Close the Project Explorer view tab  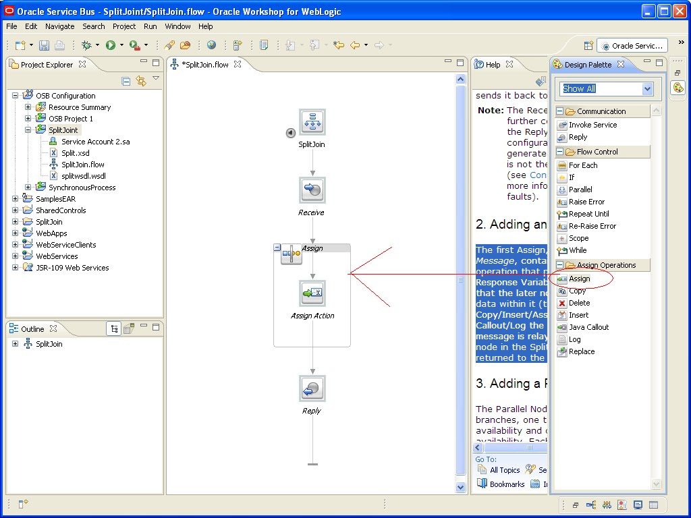point(82,64)
